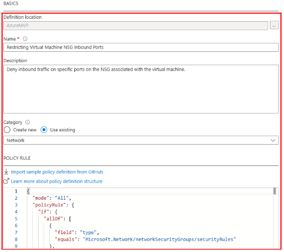This screenshot has width=284, height=252.
Task: Click the Definition location field showing AzureMVP
Action: point(135,25)
